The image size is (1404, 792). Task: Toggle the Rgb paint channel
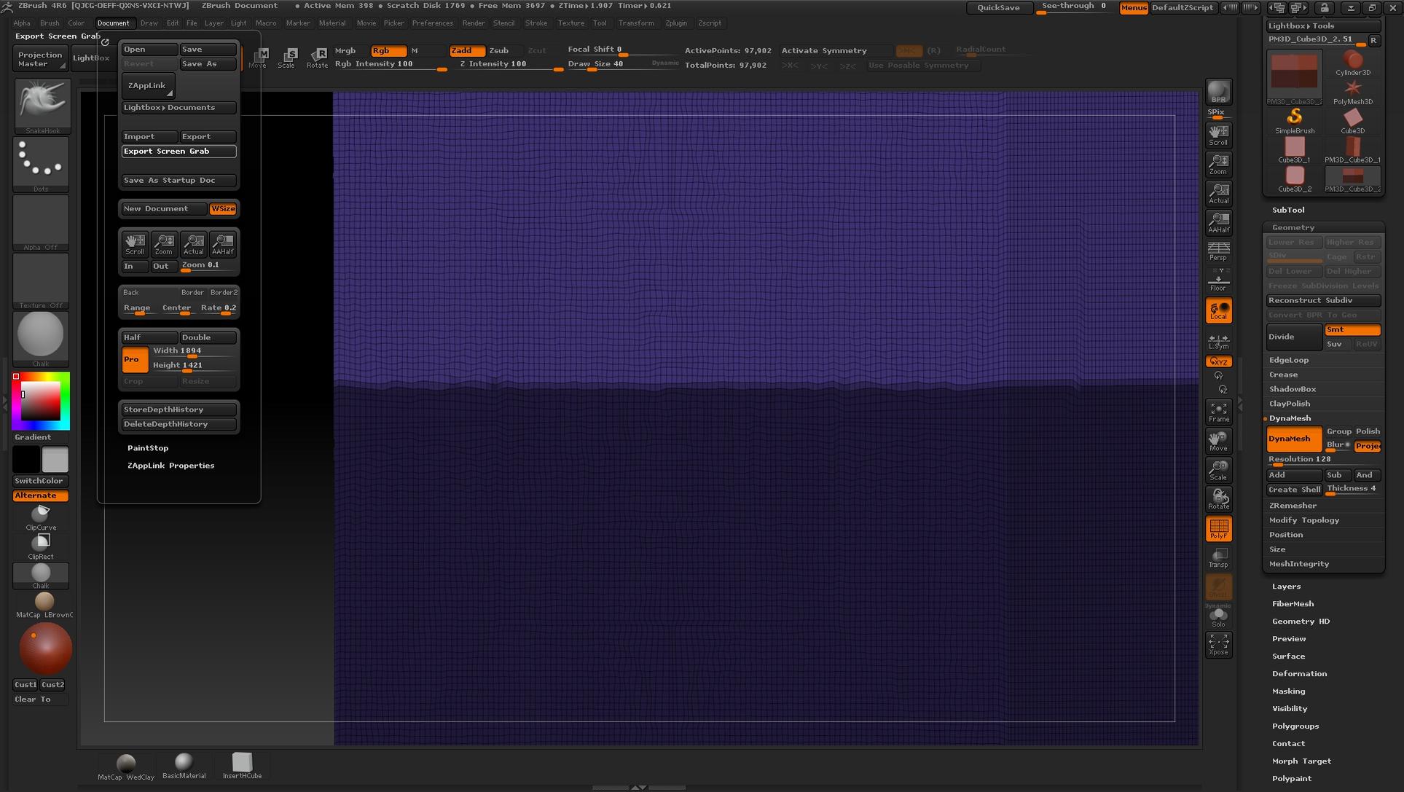pyautogui.click(x=387, y=51)
